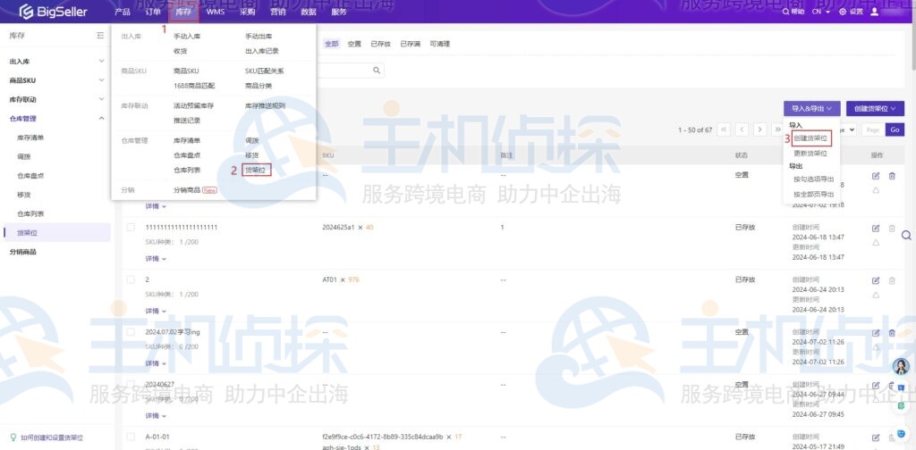Open the 库存 top menu
Image resolution: width=916 pixels, height=450 pixels.
point(183,12)
